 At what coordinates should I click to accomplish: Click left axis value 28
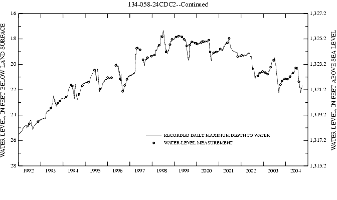[x=13, y=165]
